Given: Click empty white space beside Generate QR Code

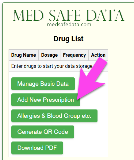Looking at the screenshot, I should coord(91,132).
